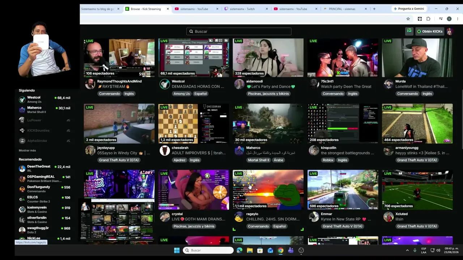Open File Explorer from the taskbar

[250, 250]
